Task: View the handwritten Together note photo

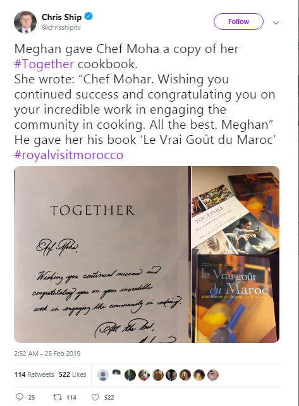Action: (x=102, y=254)
